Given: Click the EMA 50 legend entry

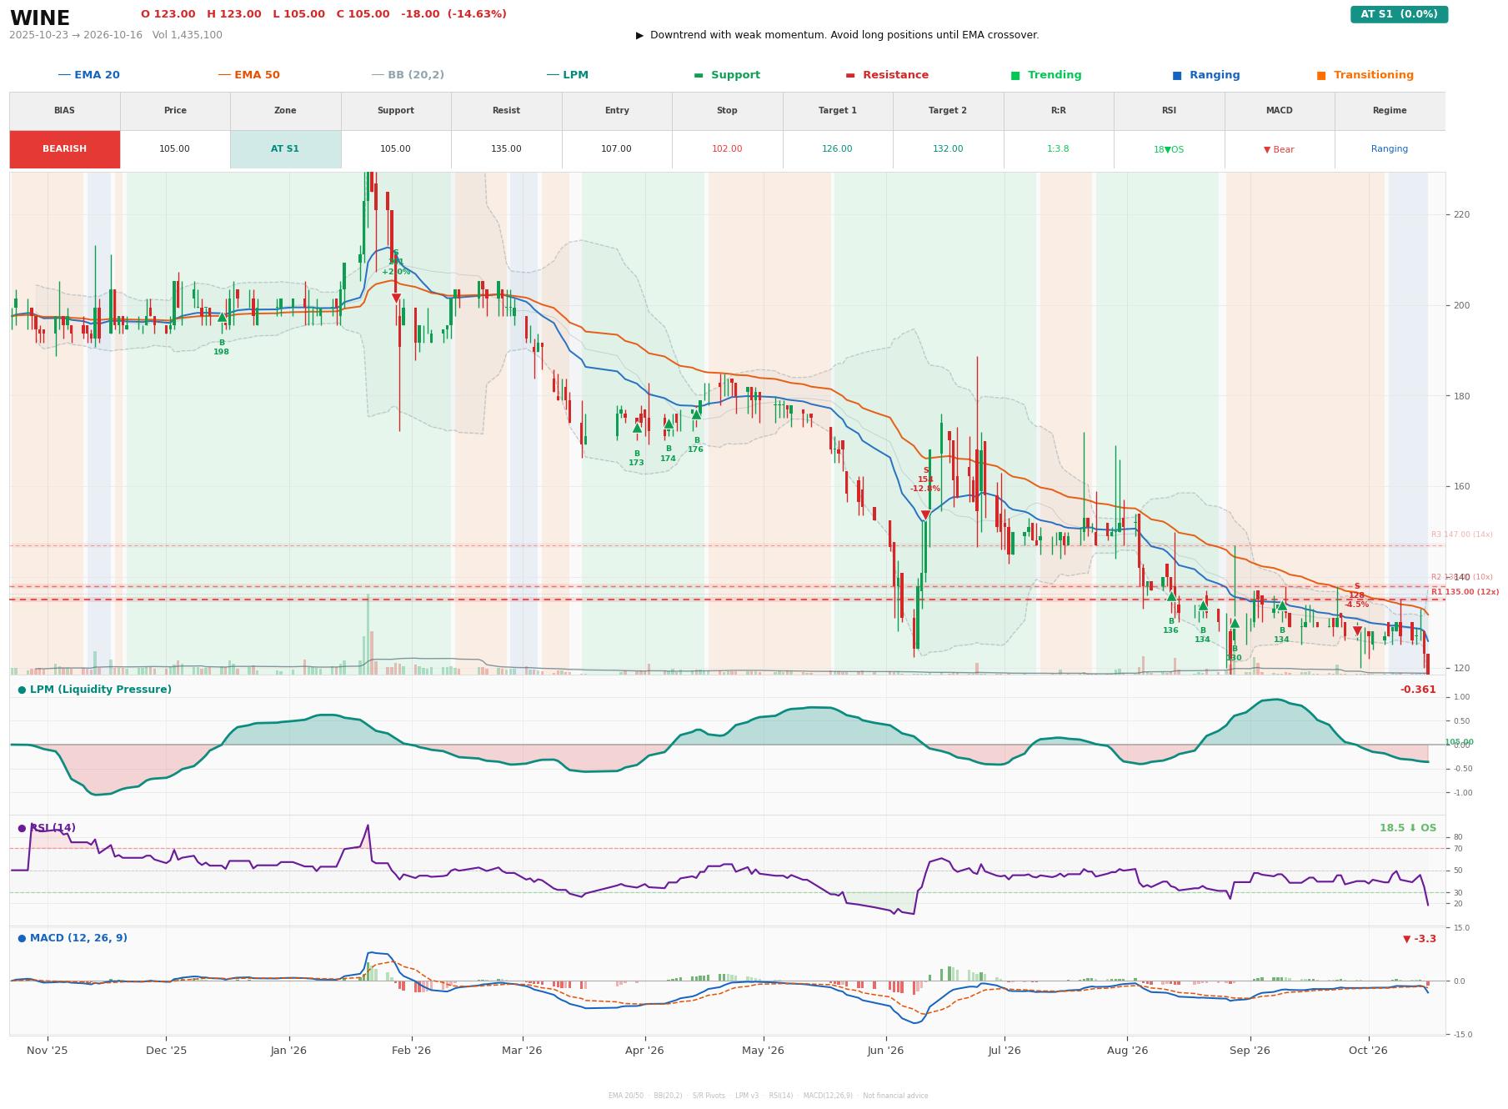Looking at the screenshot, I should click(249, 75).
